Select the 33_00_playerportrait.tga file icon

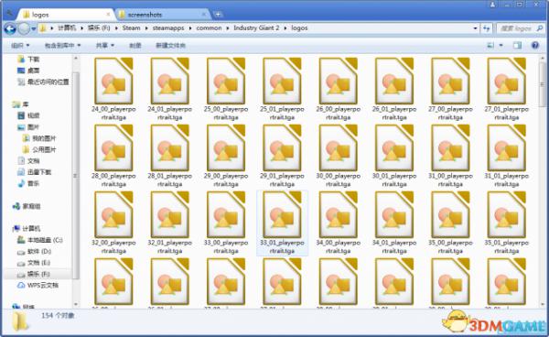point(226,214)
